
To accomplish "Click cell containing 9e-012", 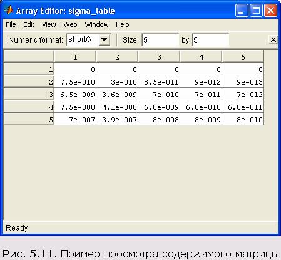I will (x=201, y=81).
